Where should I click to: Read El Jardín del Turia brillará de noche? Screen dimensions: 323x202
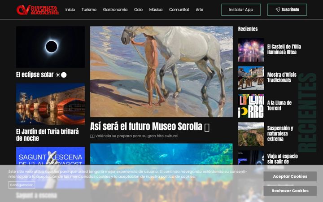pos(48,135)
